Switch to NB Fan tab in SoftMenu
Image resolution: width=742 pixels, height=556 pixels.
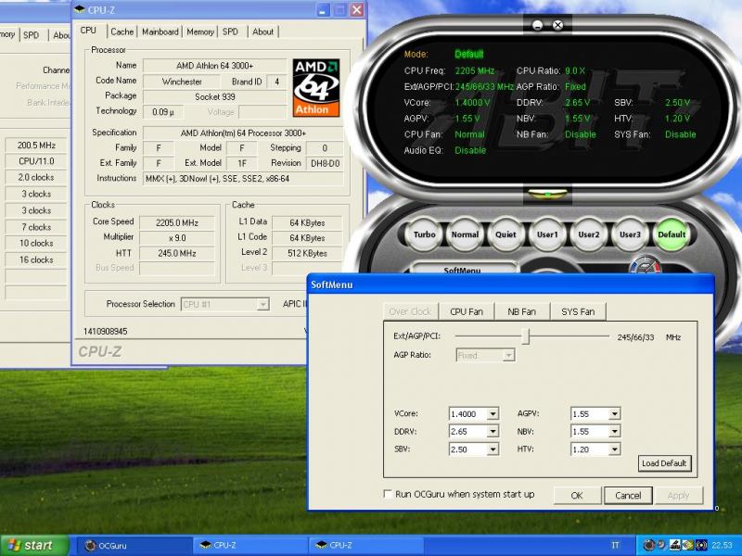[x=521, y=311]
